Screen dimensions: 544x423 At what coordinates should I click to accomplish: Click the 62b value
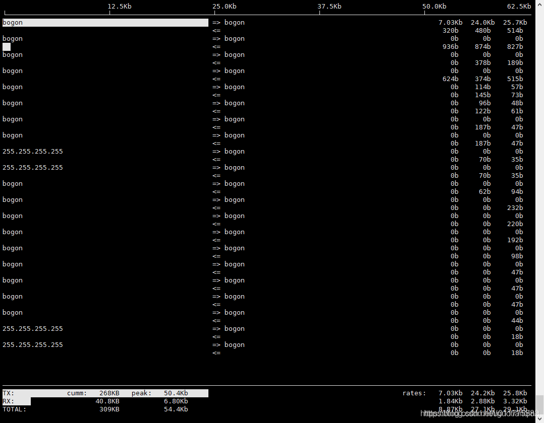click(484, 192)
